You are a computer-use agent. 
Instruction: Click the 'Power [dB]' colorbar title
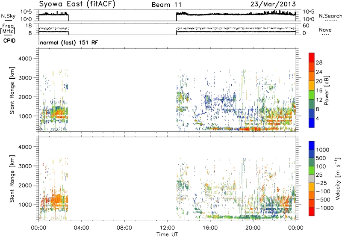click(x=326, y=90)
